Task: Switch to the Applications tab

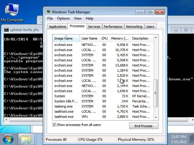Action: (58, 27)
